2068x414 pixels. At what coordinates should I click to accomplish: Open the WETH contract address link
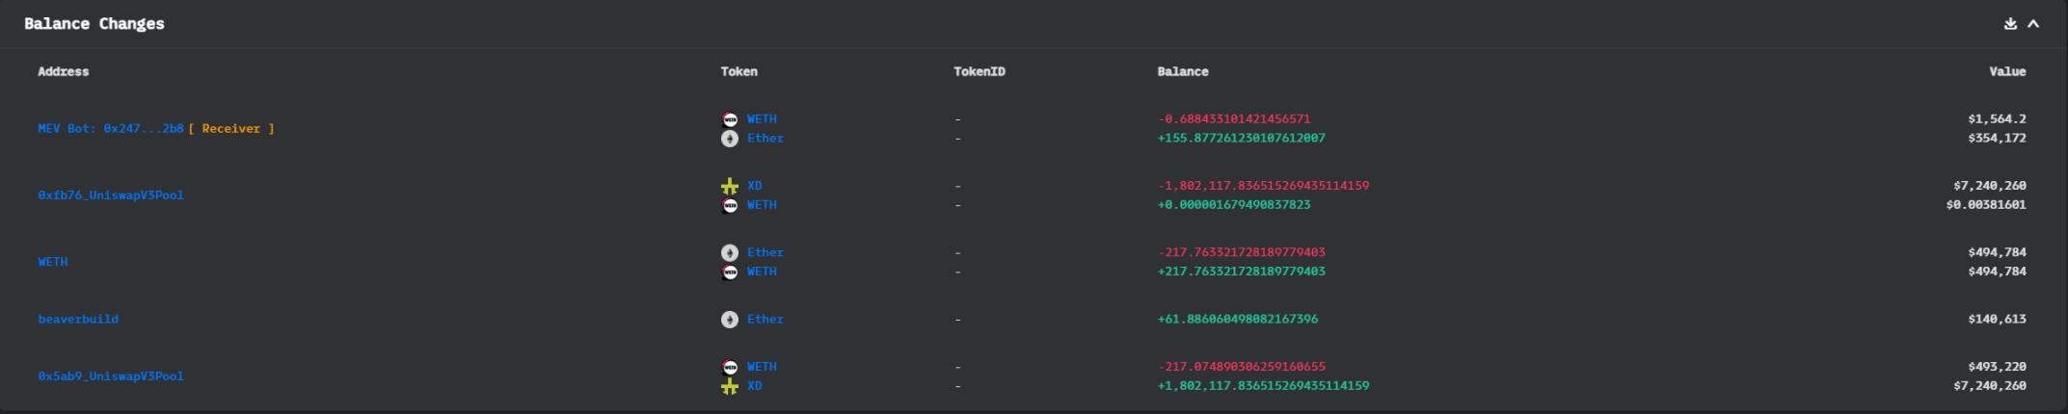coord(53,262)
